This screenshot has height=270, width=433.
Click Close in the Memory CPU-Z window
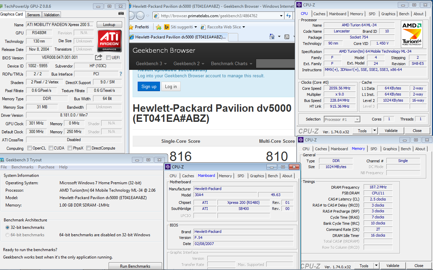(x=419, y=266)
